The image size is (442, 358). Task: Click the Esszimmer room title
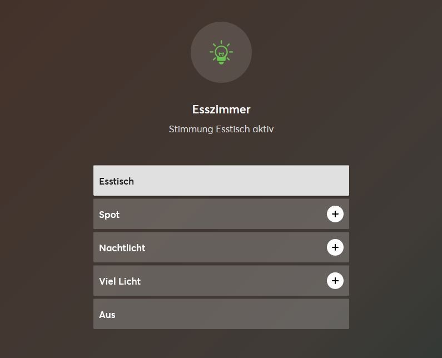tap(221, 110)
